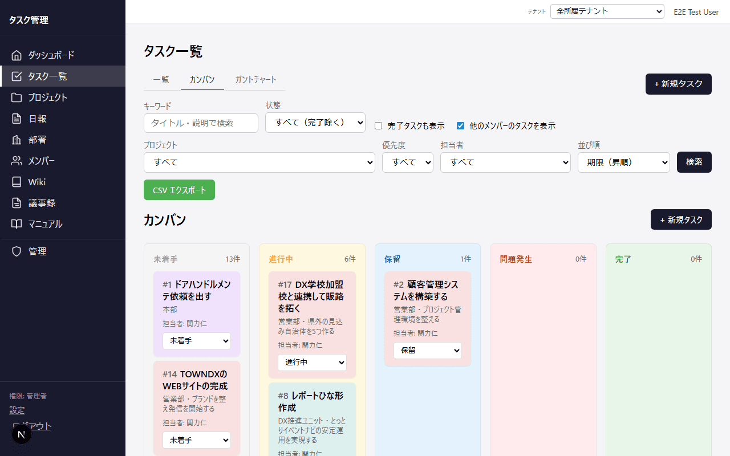Disable 他のメンバーのタスクを表示

pos(460,125)
